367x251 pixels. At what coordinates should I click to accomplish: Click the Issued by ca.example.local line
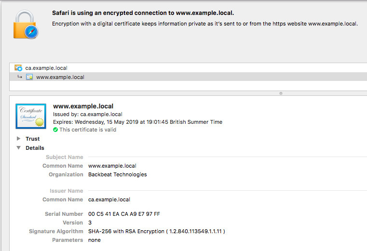click(x=88, y=114)
